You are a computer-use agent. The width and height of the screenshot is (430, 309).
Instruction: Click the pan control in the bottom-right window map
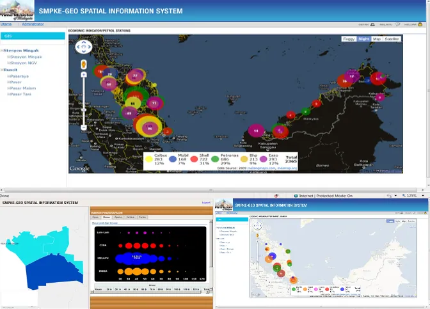(x=257, y=226)
